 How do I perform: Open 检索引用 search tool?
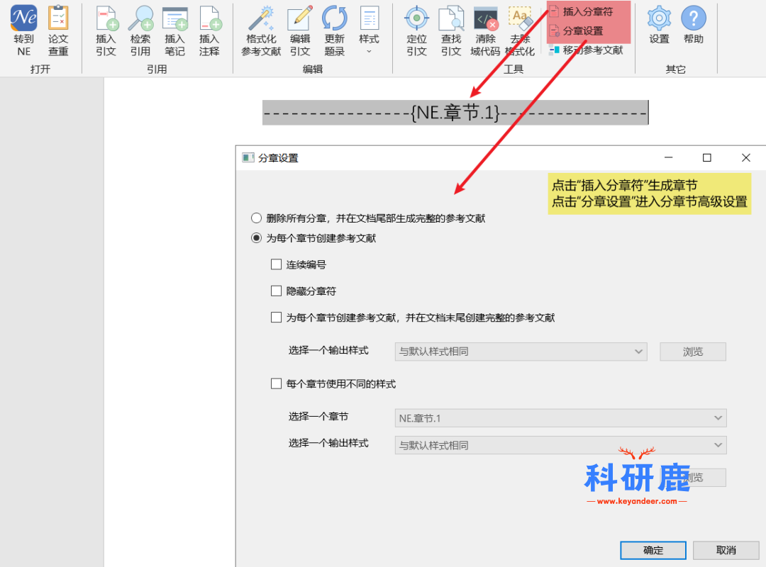point(140,18)
